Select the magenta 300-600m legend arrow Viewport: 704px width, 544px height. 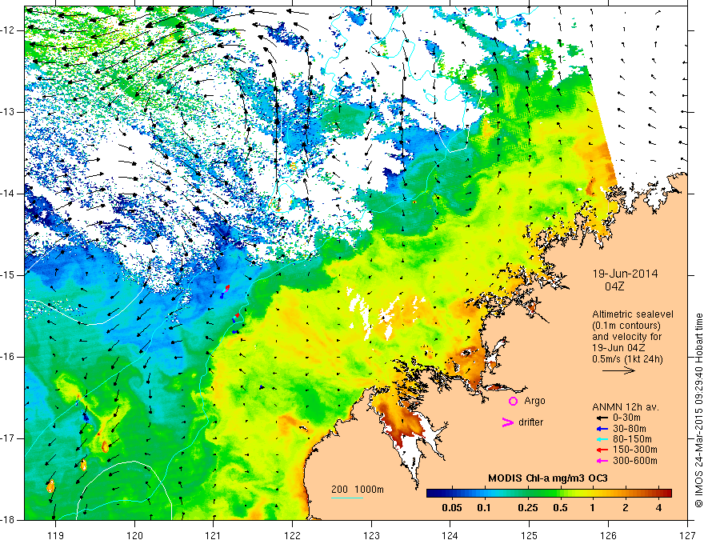(x=602, y=461)
